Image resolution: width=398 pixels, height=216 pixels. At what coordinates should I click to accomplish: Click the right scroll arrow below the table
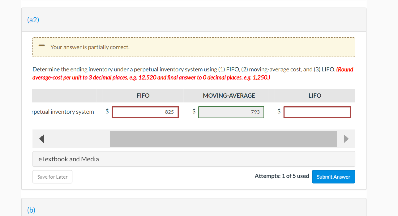point(346,138)
